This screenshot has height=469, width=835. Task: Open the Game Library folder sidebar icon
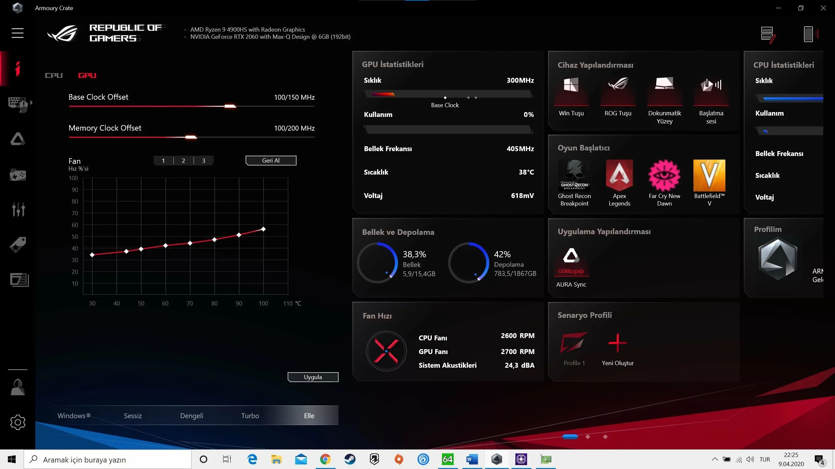point(18,175)
